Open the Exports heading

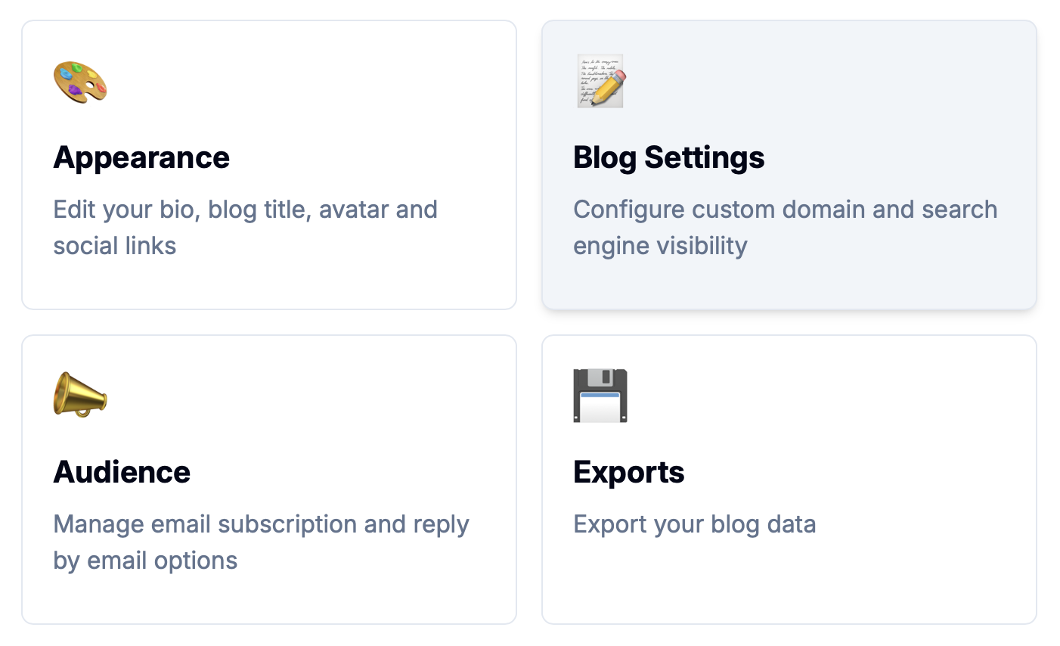(x=628, y=472)
